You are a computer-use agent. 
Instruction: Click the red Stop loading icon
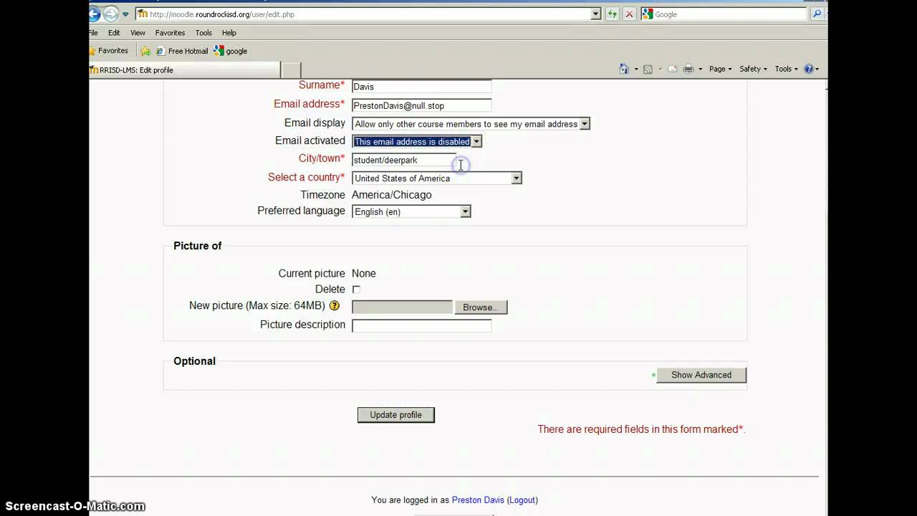(x=629, y=14)
